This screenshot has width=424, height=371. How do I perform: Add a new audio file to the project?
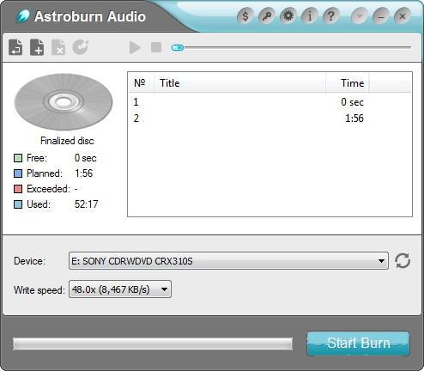point(37,47)
